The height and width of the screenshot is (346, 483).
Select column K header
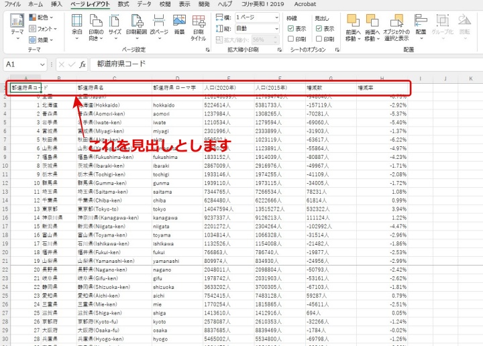pos(470,78)
